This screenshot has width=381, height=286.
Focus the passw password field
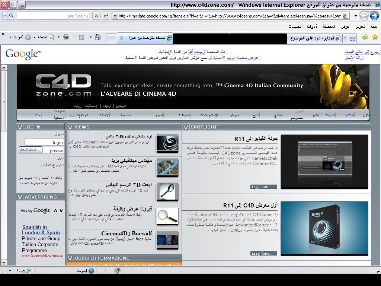53,150
